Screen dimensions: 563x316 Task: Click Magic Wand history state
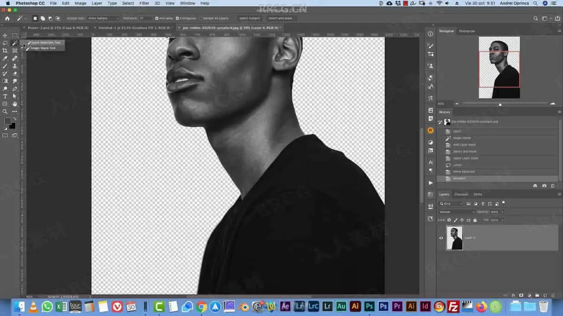pos(462,138)
